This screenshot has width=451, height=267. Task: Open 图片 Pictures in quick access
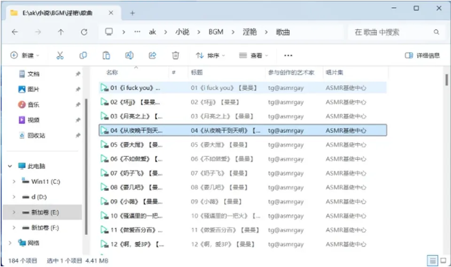(x=29, y=89)
